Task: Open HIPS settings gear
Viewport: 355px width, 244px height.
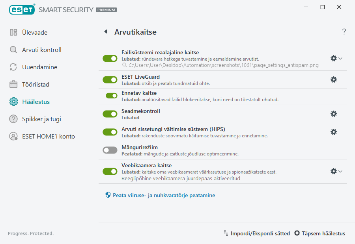Action: pyautogui.click(x=334, y=132)
